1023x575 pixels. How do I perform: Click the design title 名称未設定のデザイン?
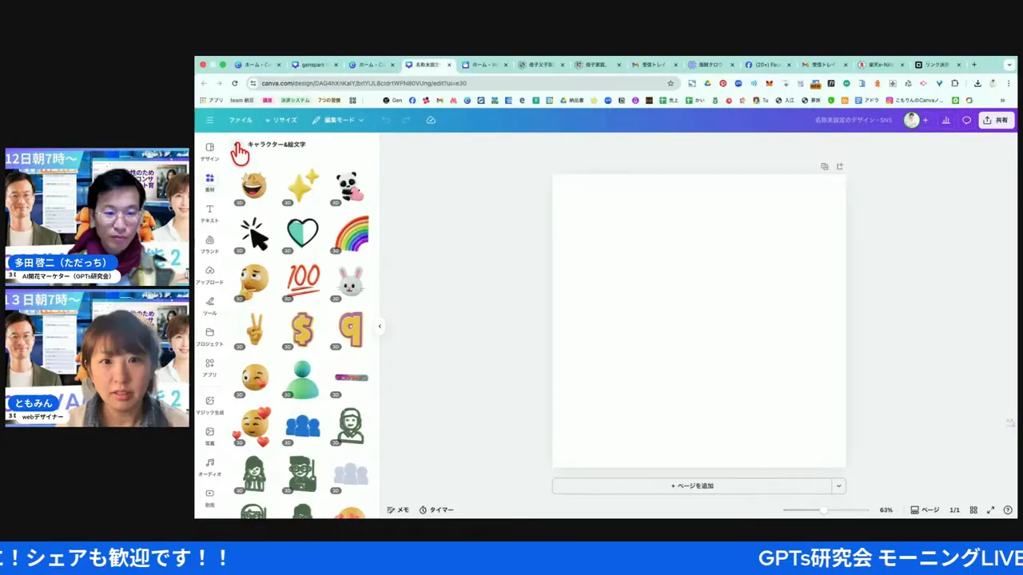[853, 120]
